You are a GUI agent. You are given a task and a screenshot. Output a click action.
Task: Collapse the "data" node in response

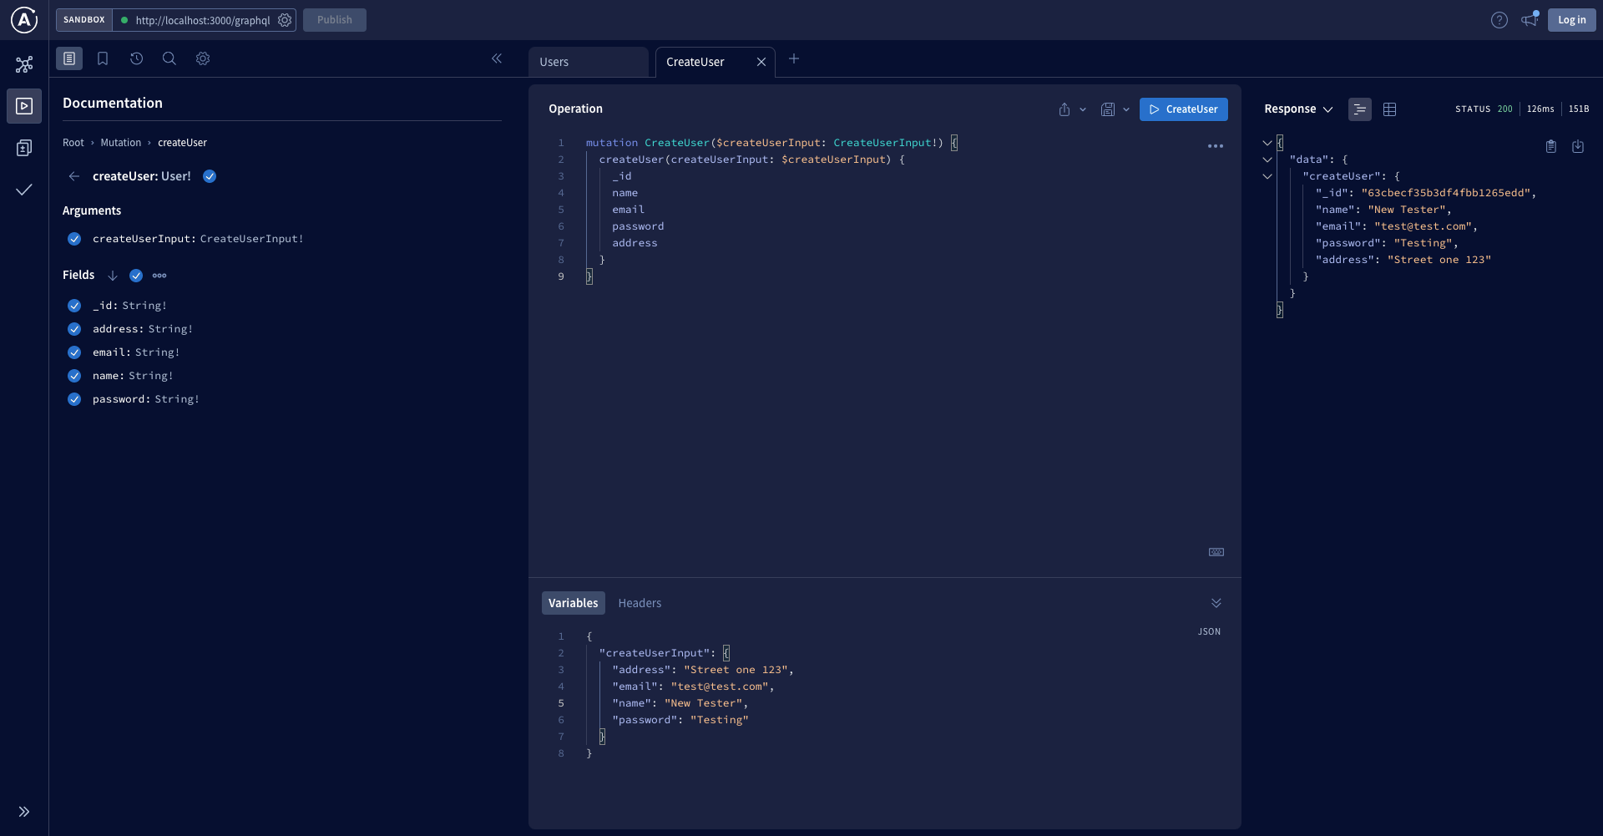click(x=1267, y=160)
